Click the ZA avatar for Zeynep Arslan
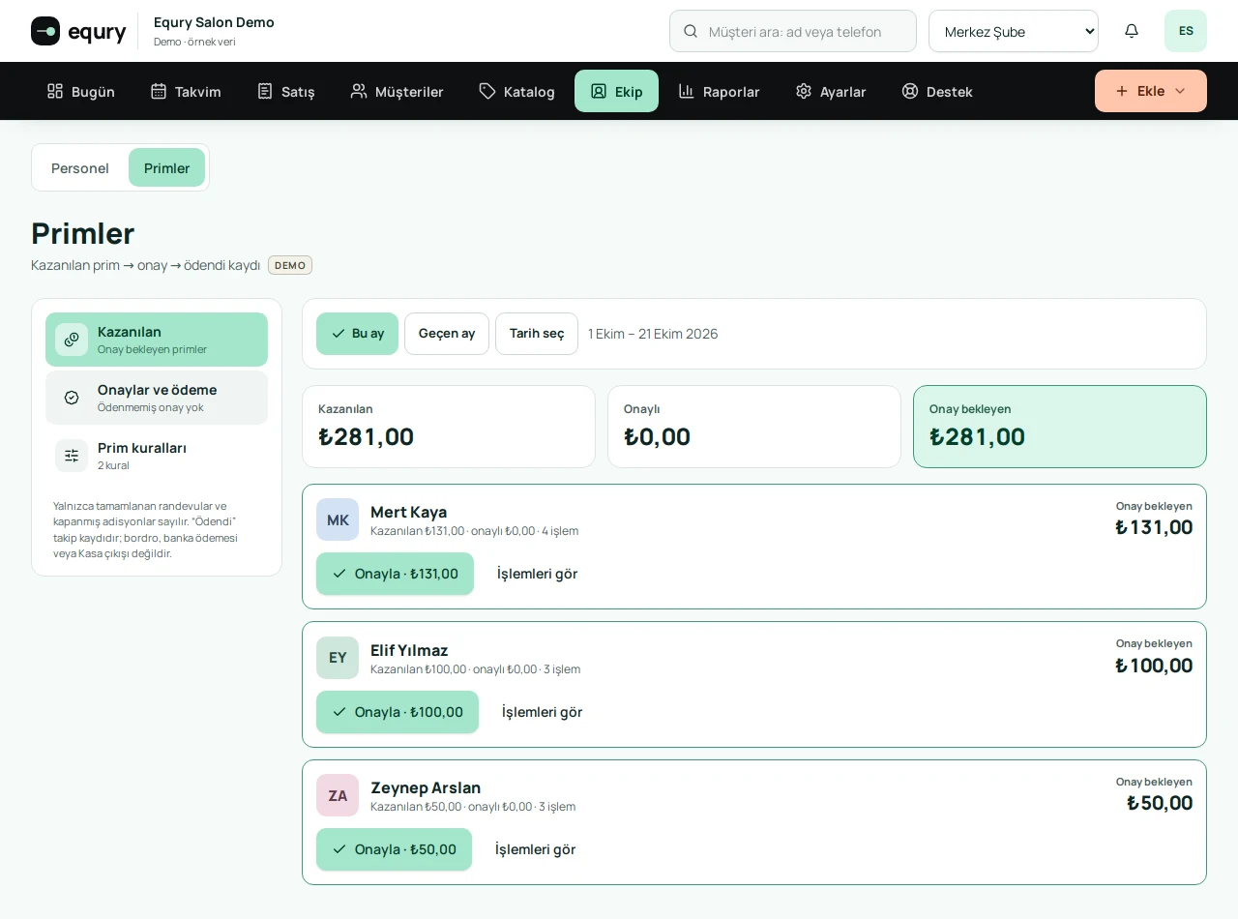The image size is (1238, 919). pyautogui.click(x=338, y=795)
